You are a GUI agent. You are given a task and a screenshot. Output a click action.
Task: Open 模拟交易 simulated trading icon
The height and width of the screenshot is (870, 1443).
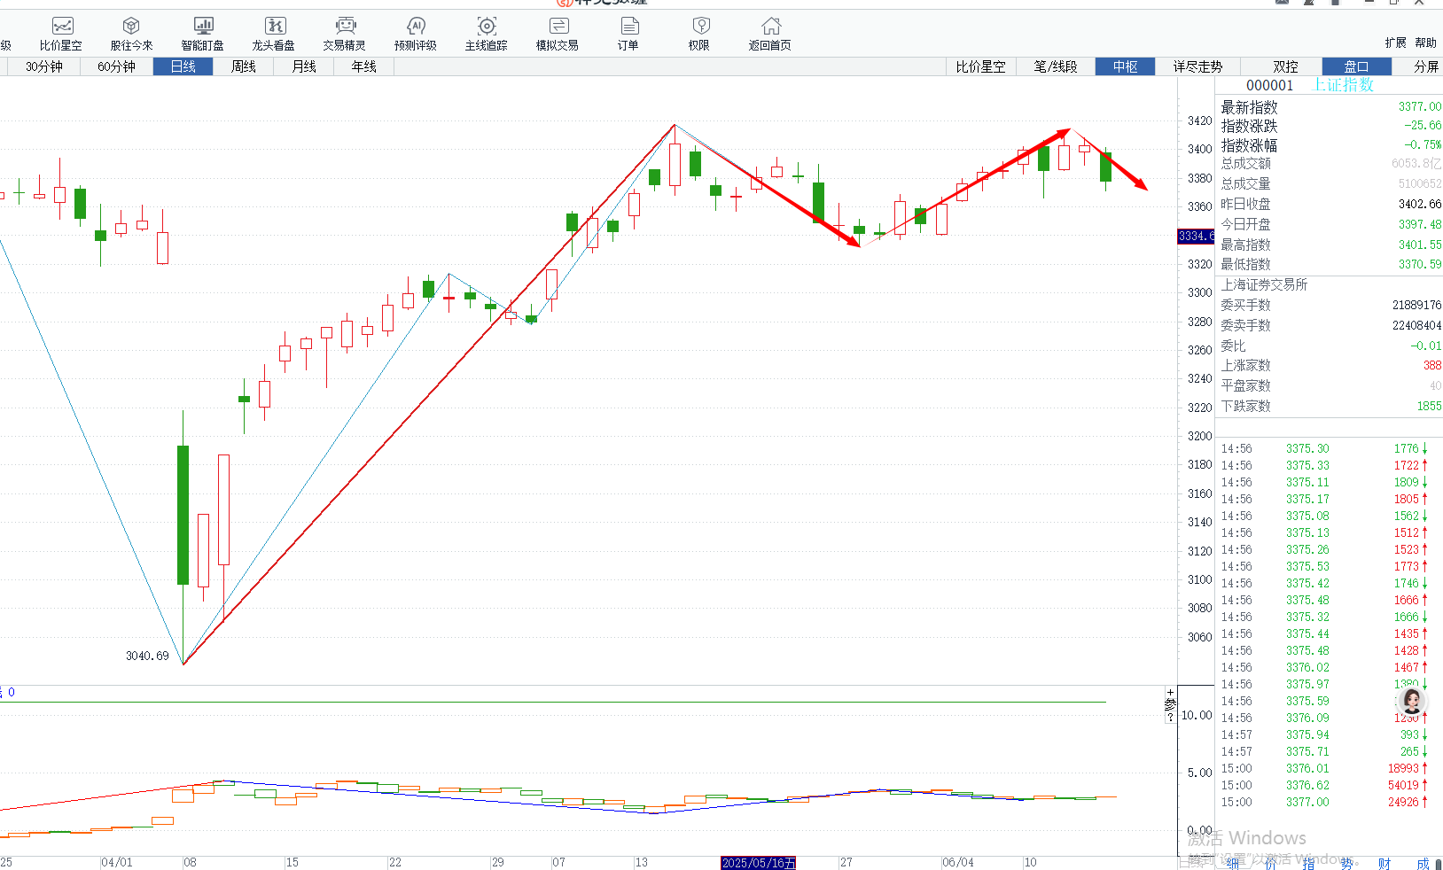pos(558,33)
